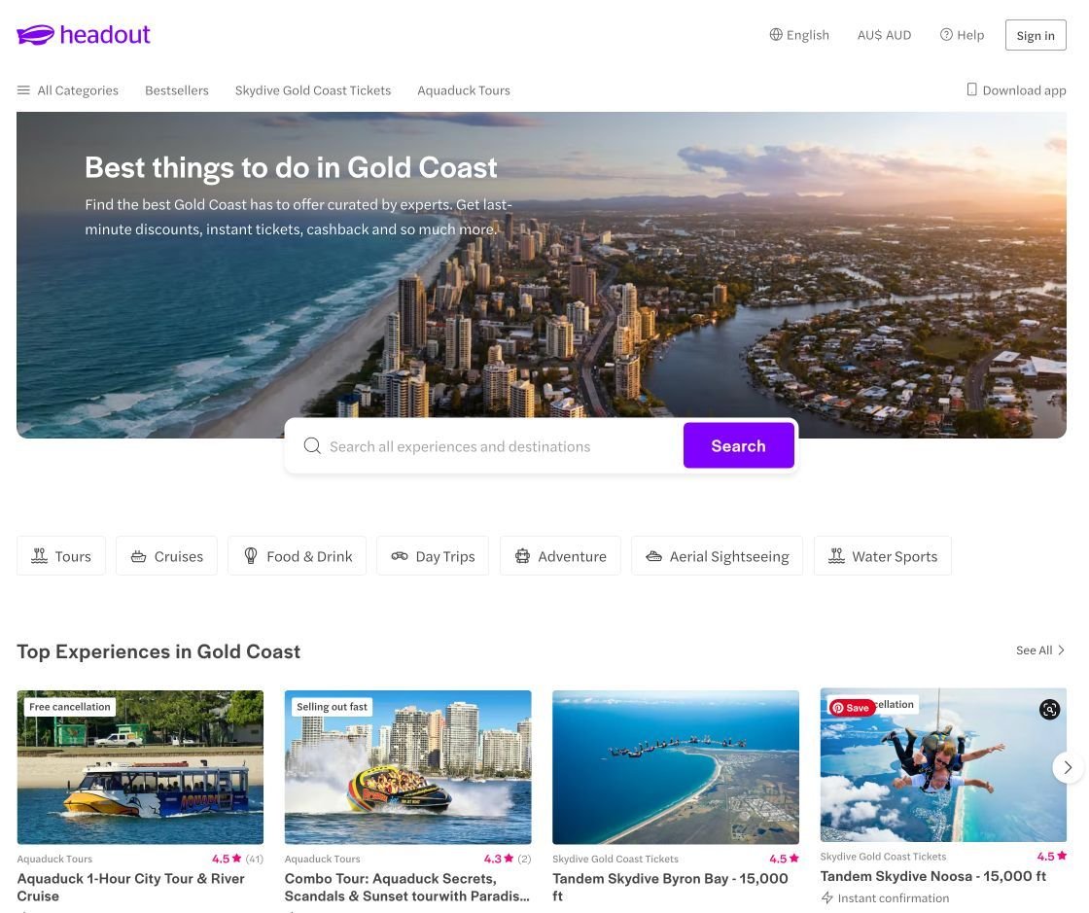
Task: Click the visual search lens icon on Noosa image
Action: [x=1049, y=709]
